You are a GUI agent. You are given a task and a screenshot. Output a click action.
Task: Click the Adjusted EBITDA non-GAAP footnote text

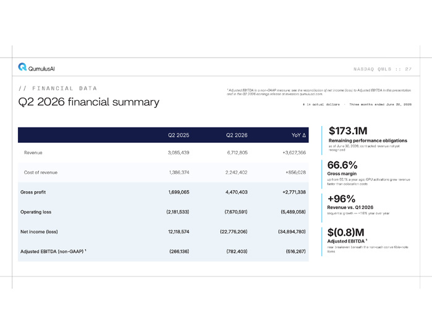coord(319,92)
